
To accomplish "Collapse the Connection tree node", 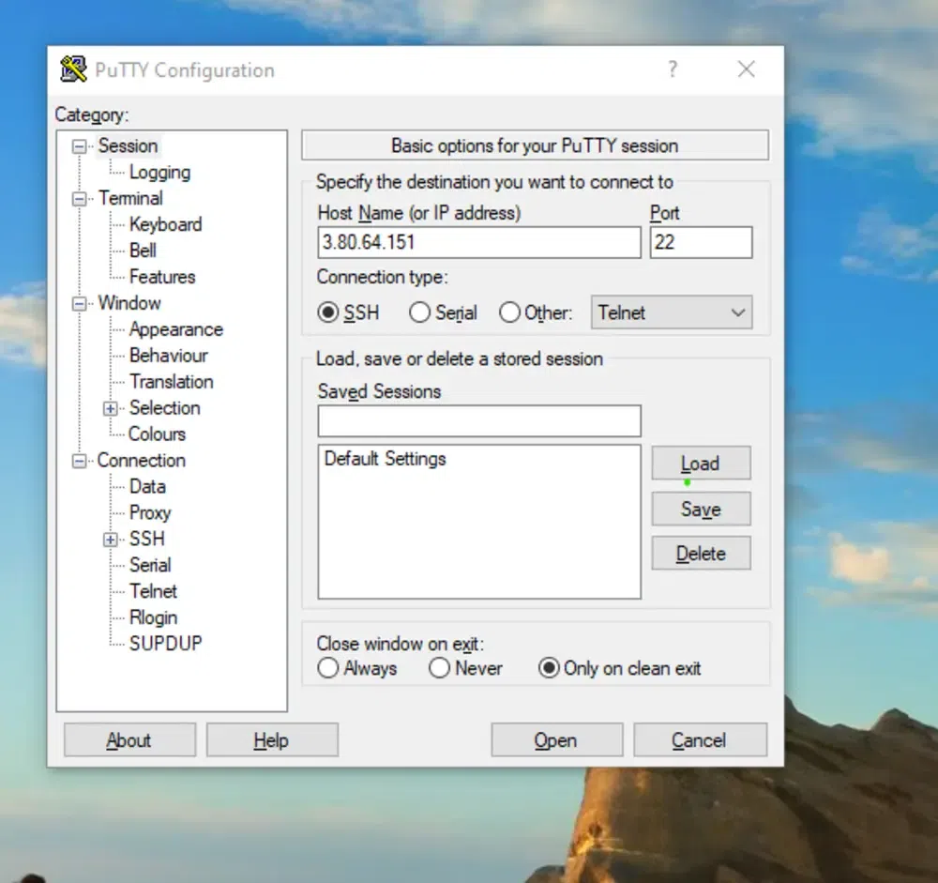I will tap(79, 461).
